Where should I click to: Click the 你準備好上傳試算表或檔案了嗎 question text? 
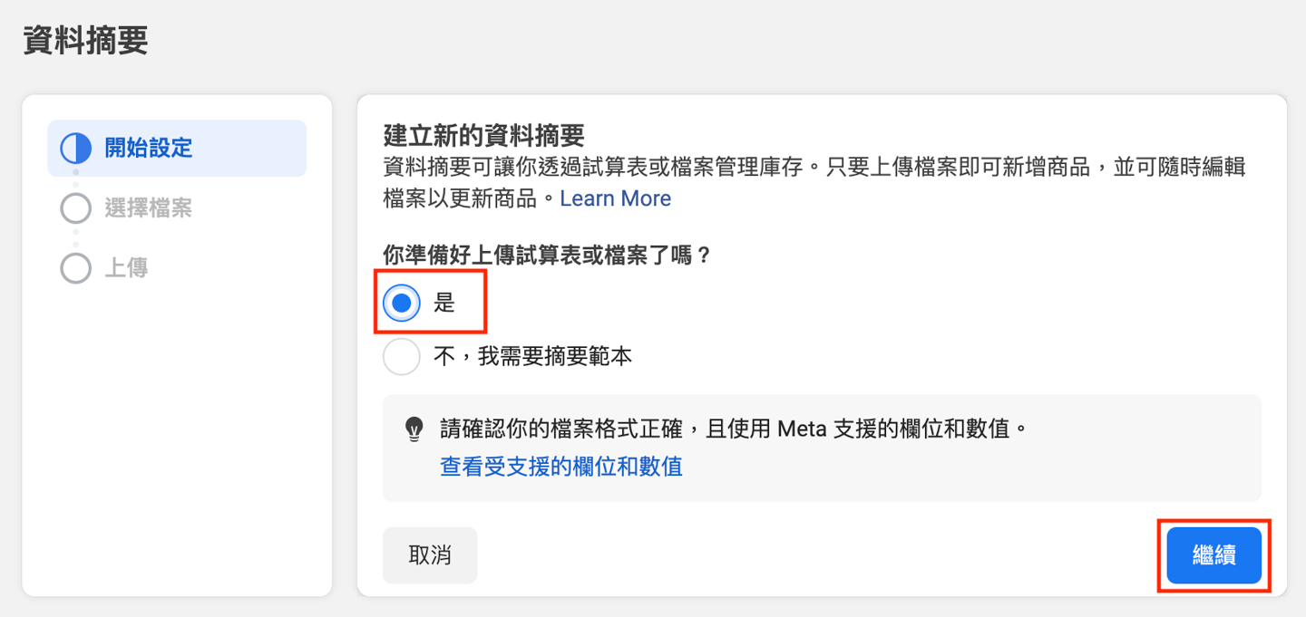547,255
